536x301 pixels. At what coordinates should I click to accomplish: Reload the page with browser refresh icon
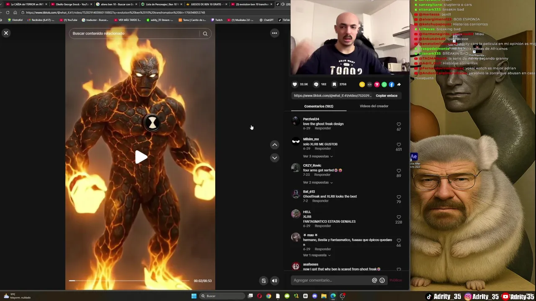(x=8, y=13)
